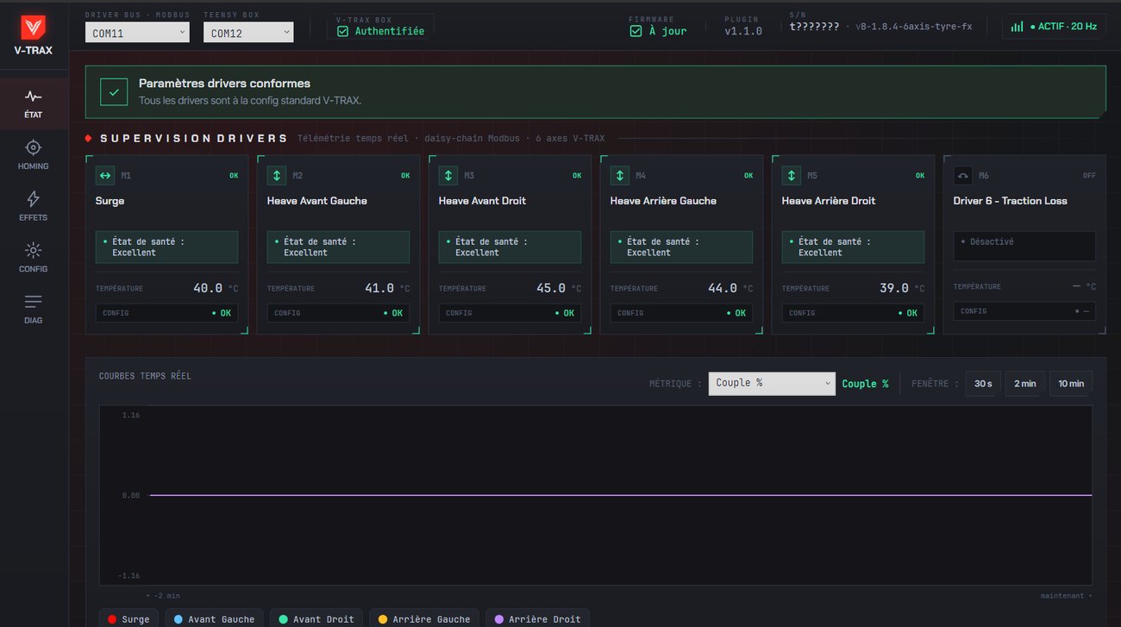Click Heave Avant Gauche health status box
Image resolution: width=1121 pixels, height=627 pixels.
click(x=338, y=247)
